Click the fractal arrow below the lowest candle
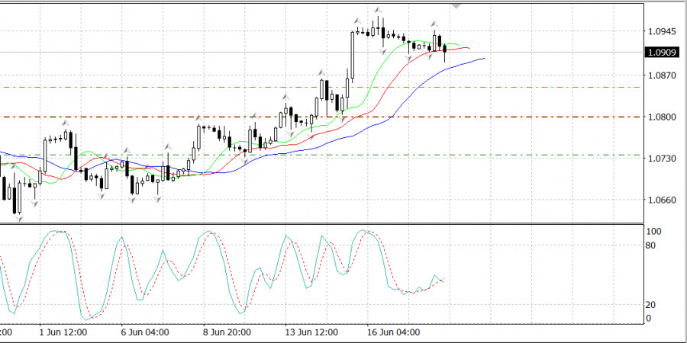The height and width of the screenshot is (343, 687). click(17, 220)
